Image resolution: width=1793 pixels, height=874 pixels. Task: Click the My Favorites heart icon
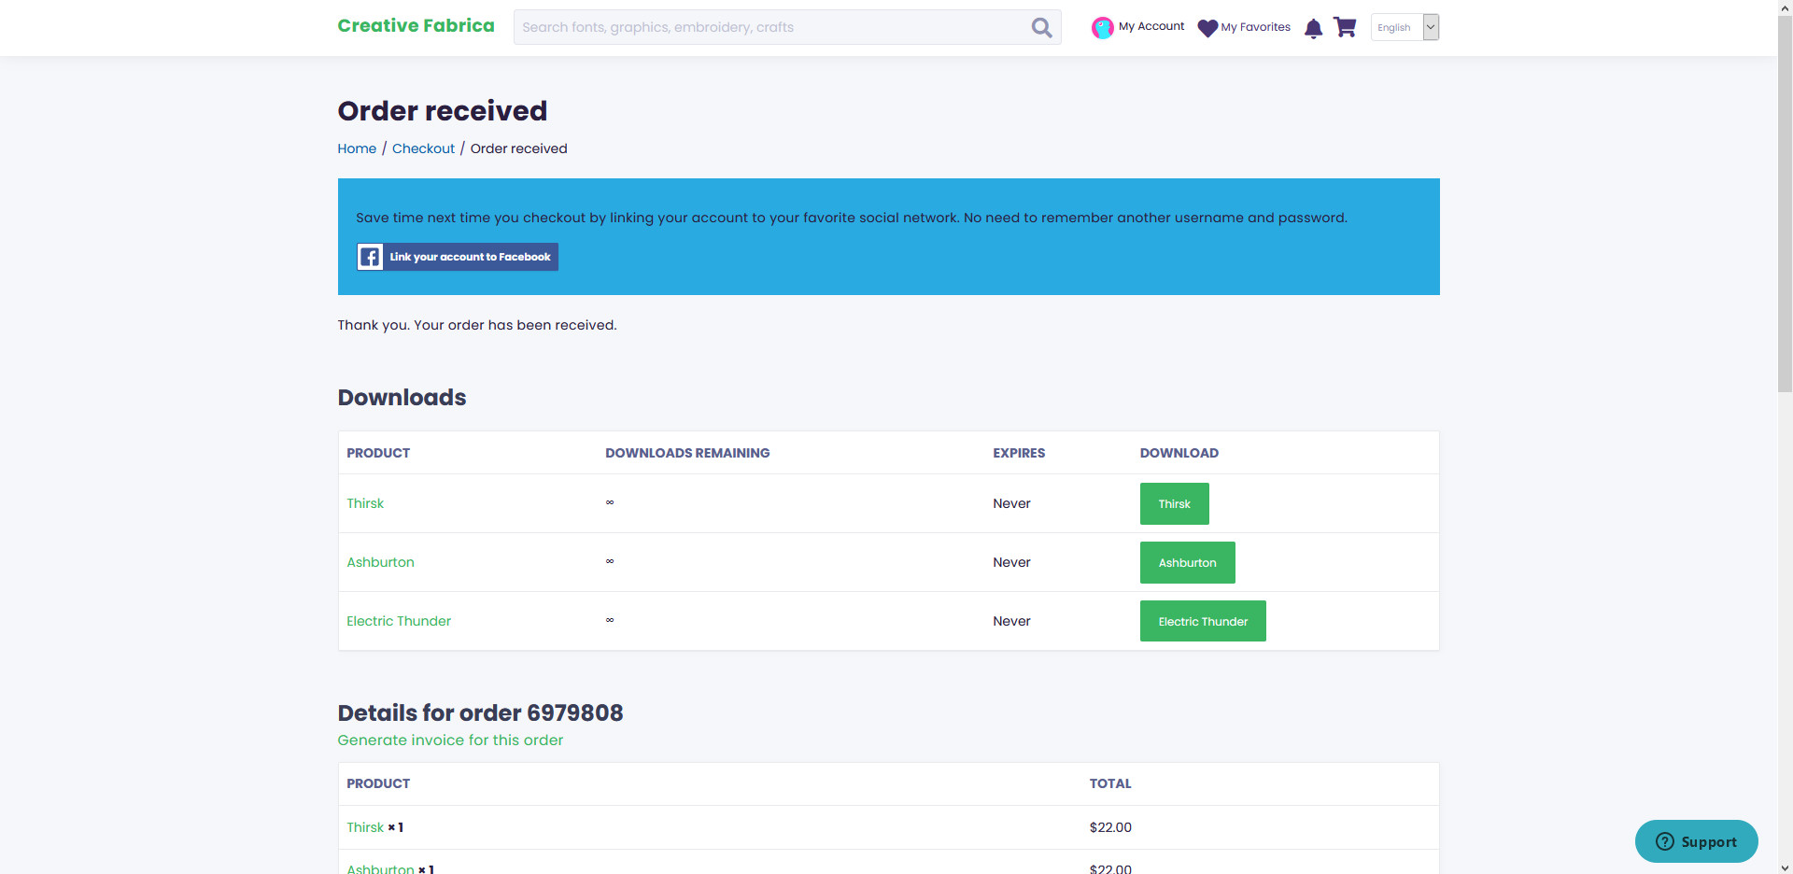(1207, 28)
